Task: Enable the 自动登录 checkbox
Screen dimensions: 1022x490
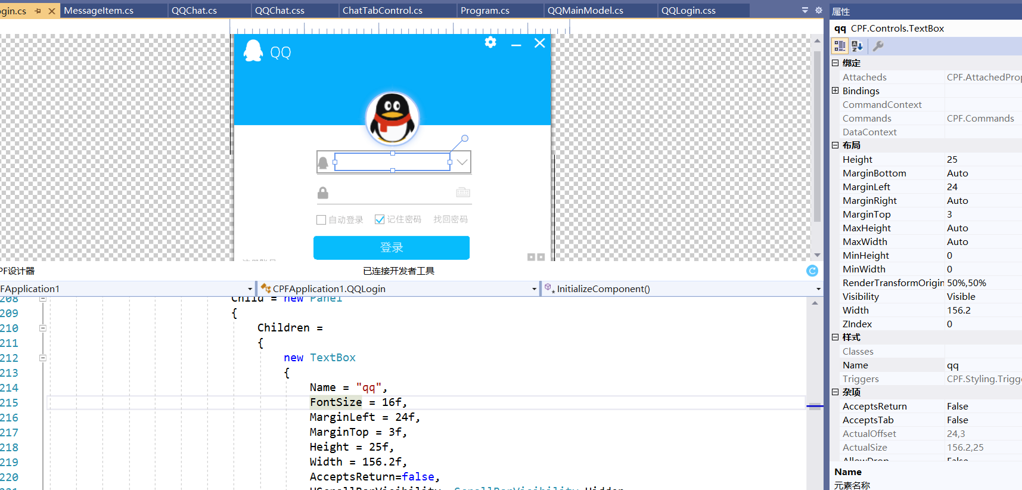Action: coord(321,220)
